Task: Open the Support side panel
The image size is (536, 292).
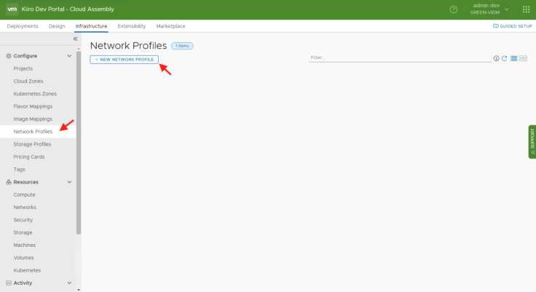Action: [532, 141]
